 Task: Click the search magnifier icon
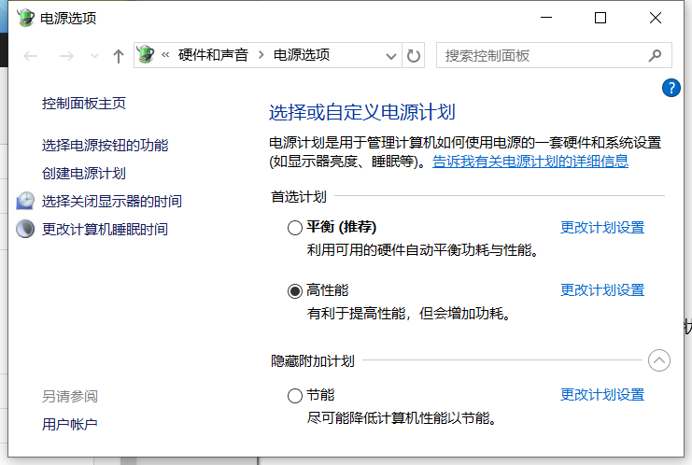coord(655,56)
